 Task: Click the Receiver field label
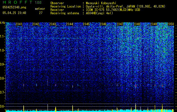pyautogui.click(x=57, y=10)
